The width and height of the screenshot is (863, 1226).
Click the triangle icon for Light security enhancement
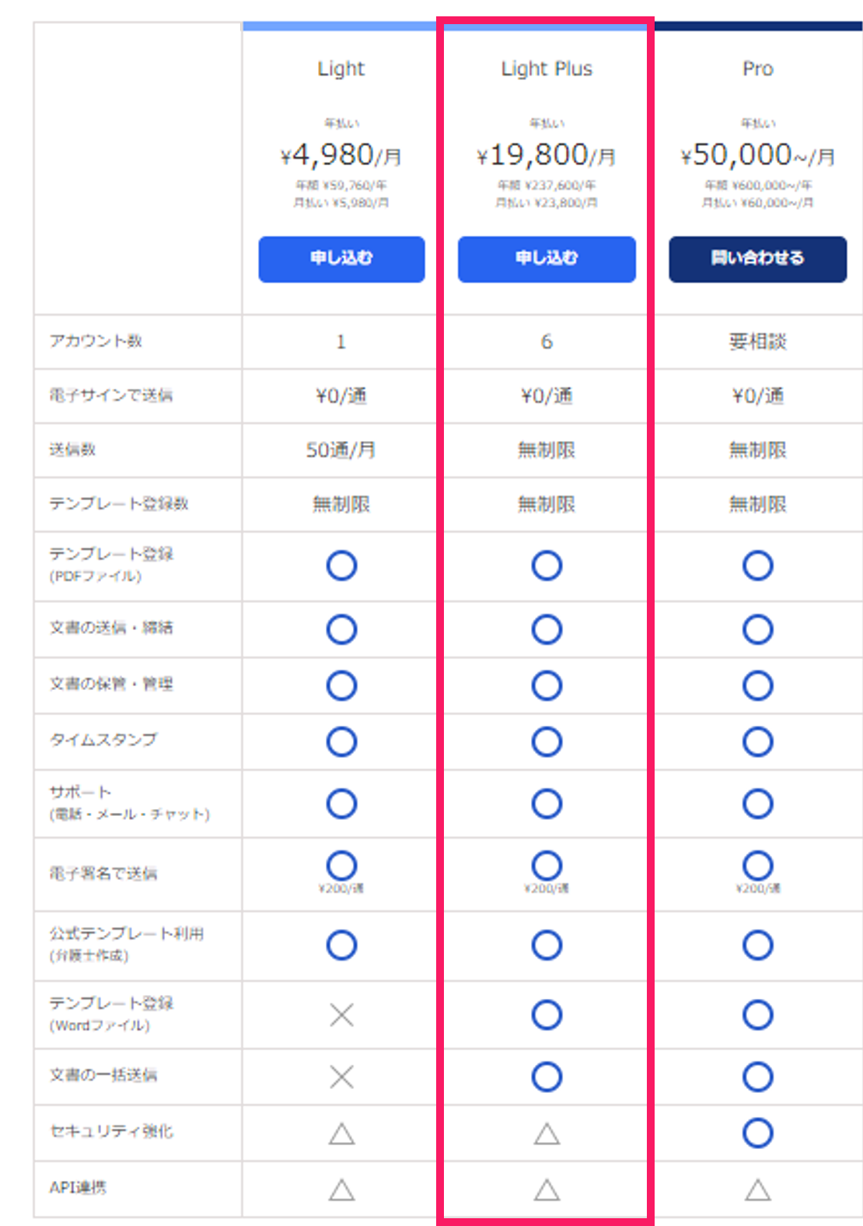[x=341, y=1134]
